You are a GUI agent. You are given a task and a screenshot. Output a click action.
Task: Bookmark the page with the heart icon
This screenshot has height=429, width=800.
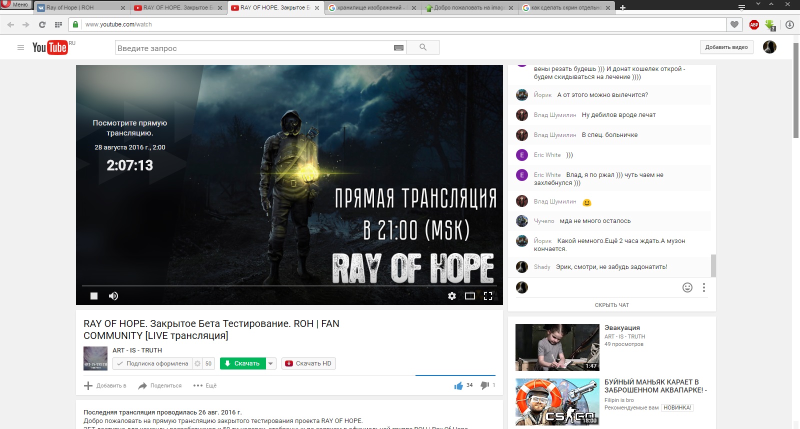(x=734, y=24)
